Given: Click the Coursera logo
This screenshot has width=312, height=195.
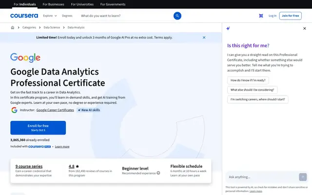Looking at the screenshot, I should [24, 16].
